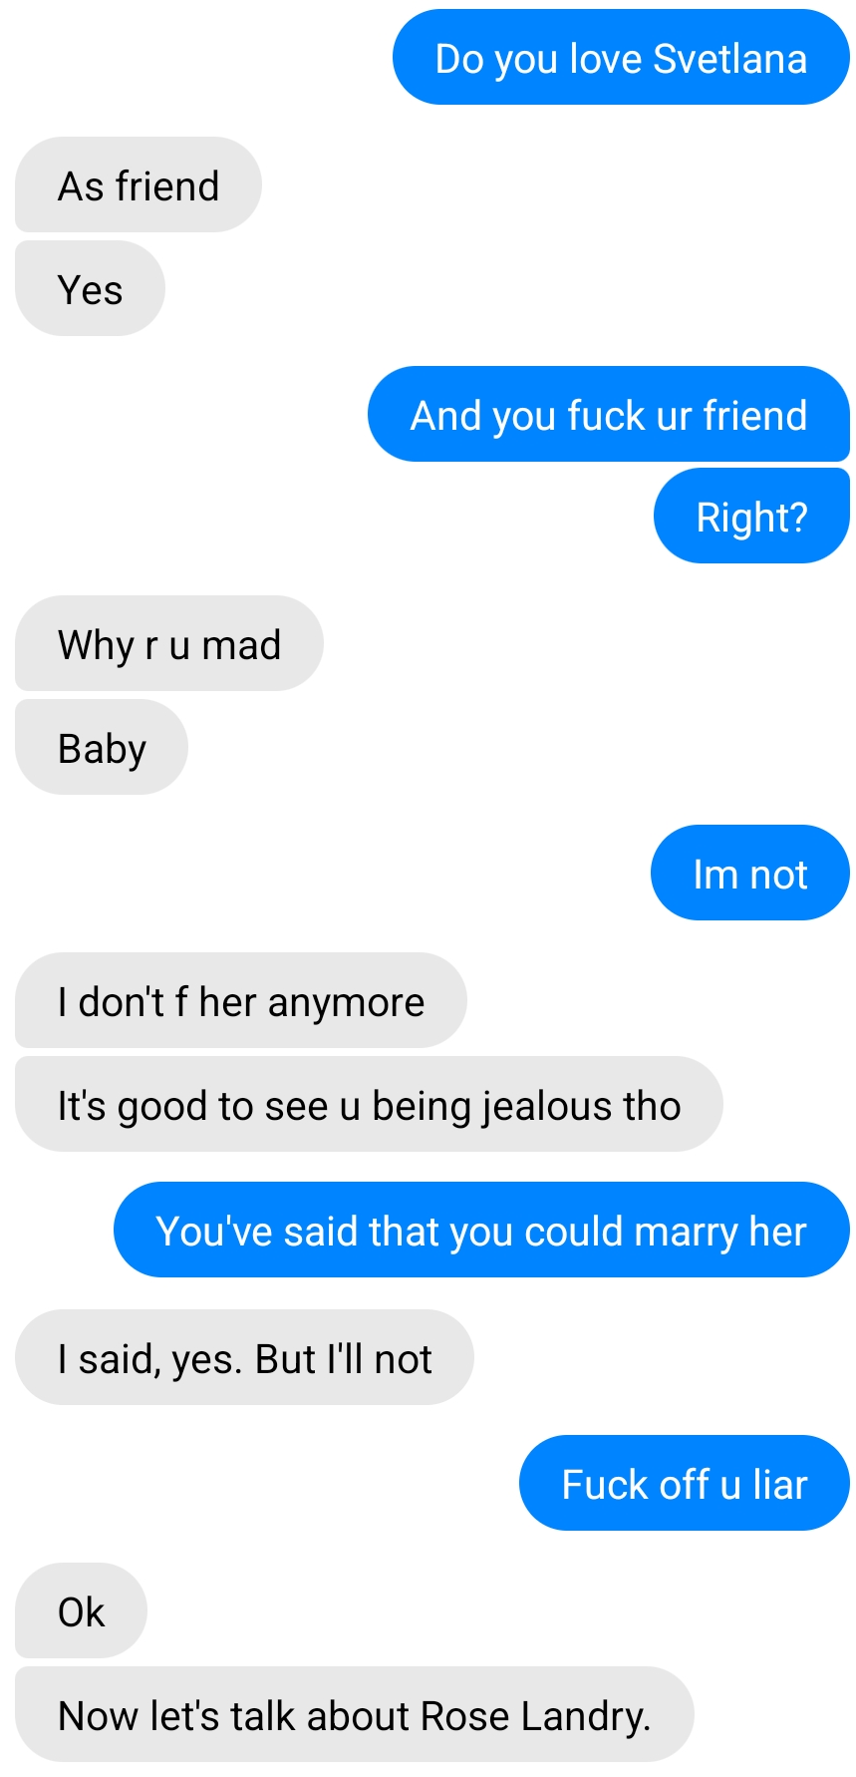The width and height of the screenshot is (856, 1777).
Task: Tap the 'Yes' message bubble
Action: click(90, 288)
